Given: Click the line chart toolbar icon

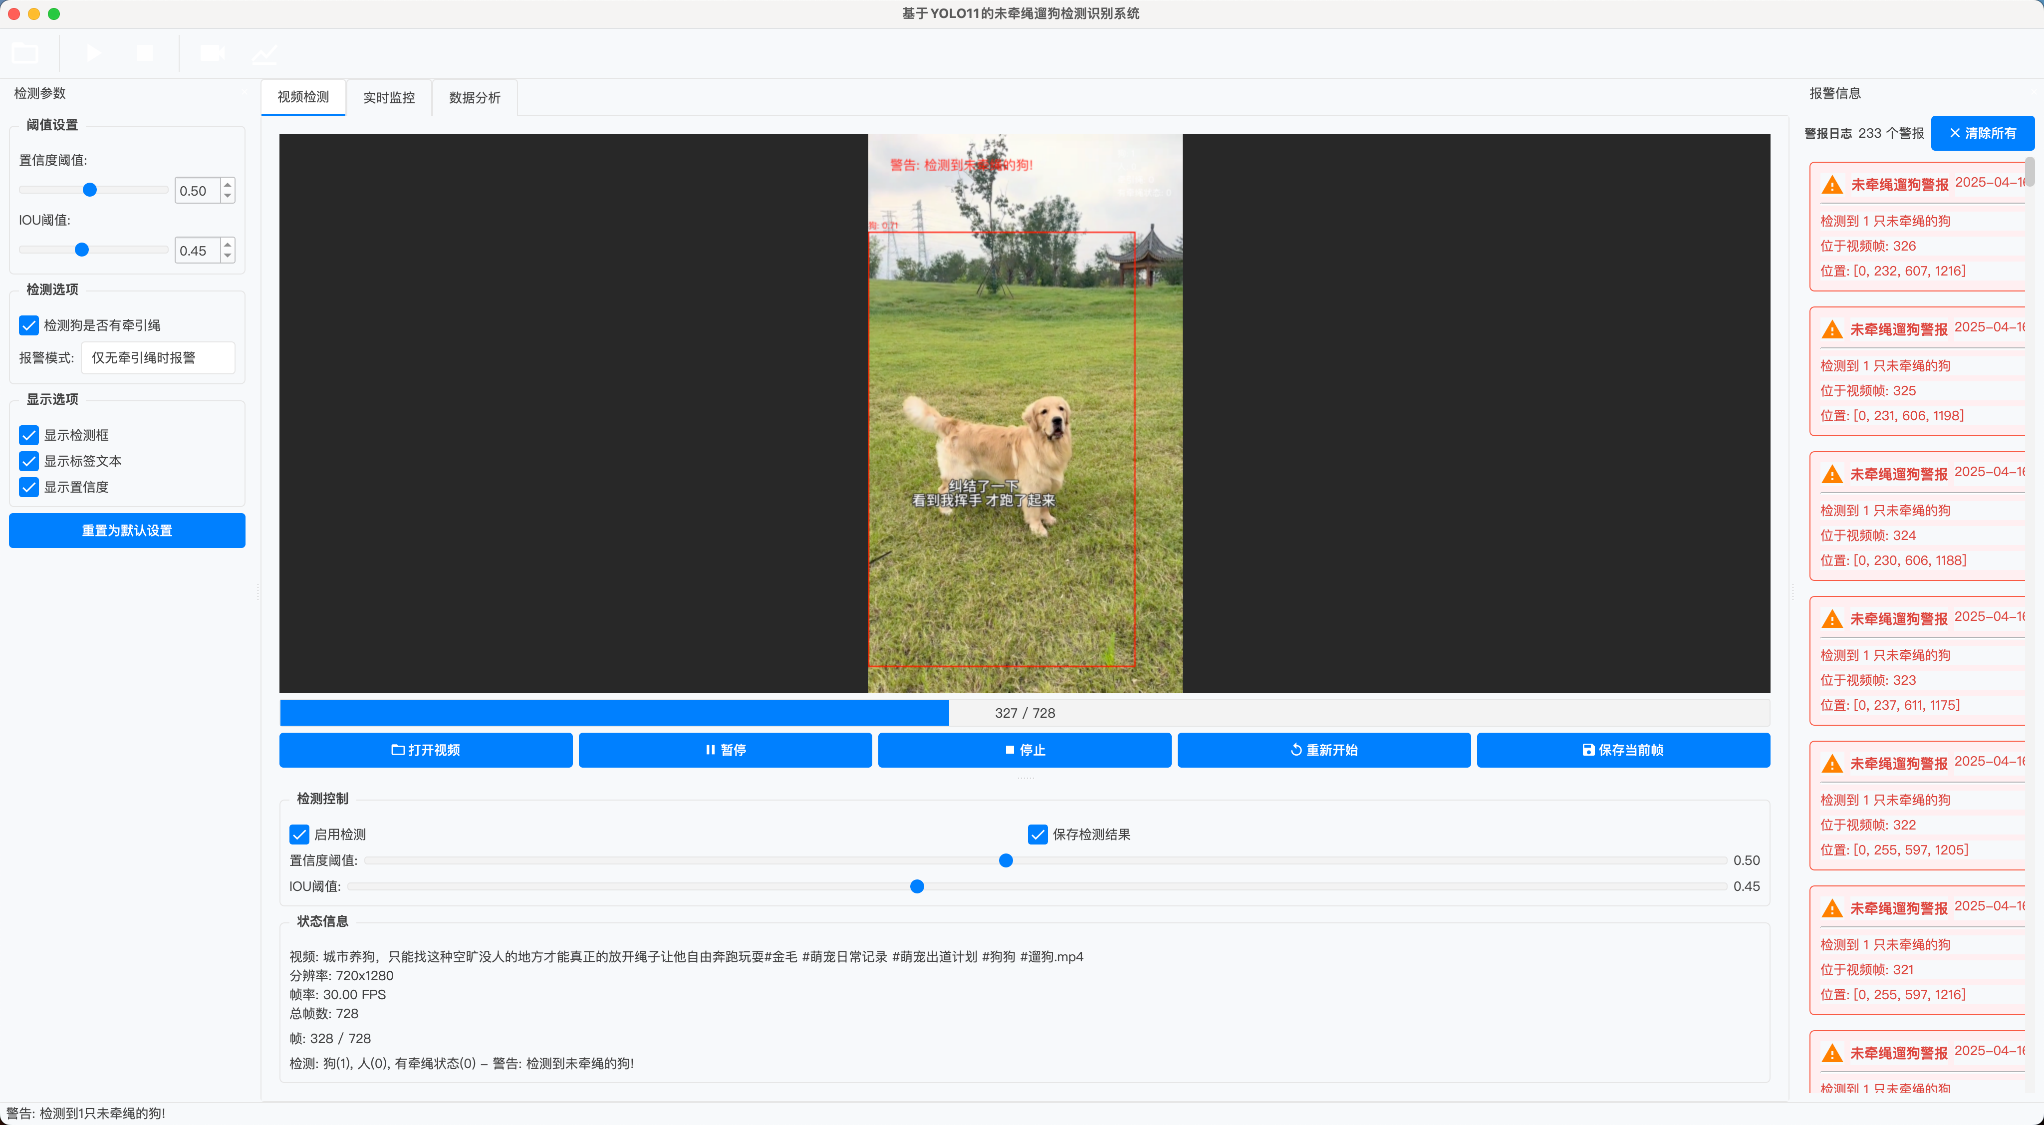Looking at the screenshot, I should pyautogui.click(x=264, y=53).
